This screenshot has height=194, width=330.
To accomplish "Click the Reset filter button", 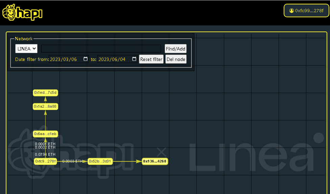I will tap(151, 59).
